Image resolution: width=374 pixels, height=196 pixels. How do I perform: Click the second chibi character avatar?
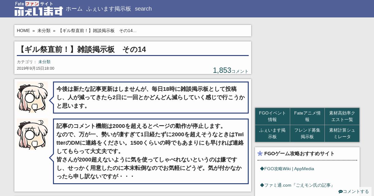(x=32, y=134)
